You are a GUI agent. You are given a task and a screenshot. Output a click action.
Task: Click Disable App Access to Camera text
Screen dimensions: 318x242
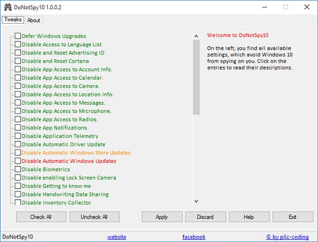[x=60, y=86]
